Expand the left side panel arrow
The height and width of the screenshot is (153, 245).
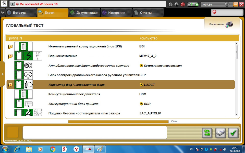pyautogui.click(x=2, y=74)
